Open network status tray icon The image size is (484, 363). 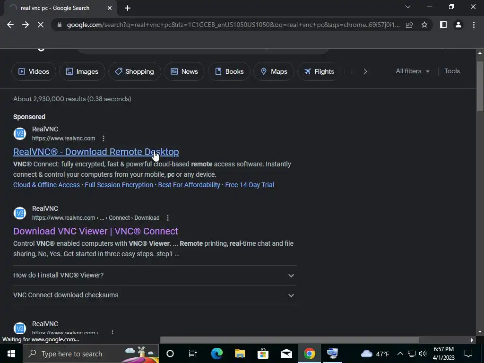412,354
